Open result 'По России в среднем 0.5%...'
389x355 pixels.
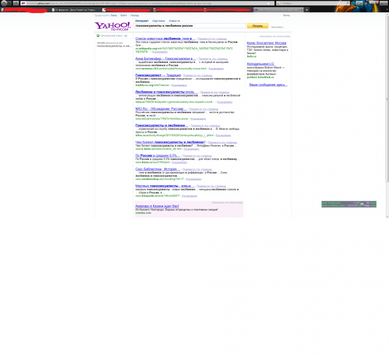point(158,156)
